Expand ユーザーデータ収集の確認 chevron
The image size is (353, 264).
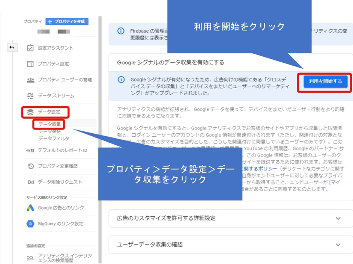(338, 244)
